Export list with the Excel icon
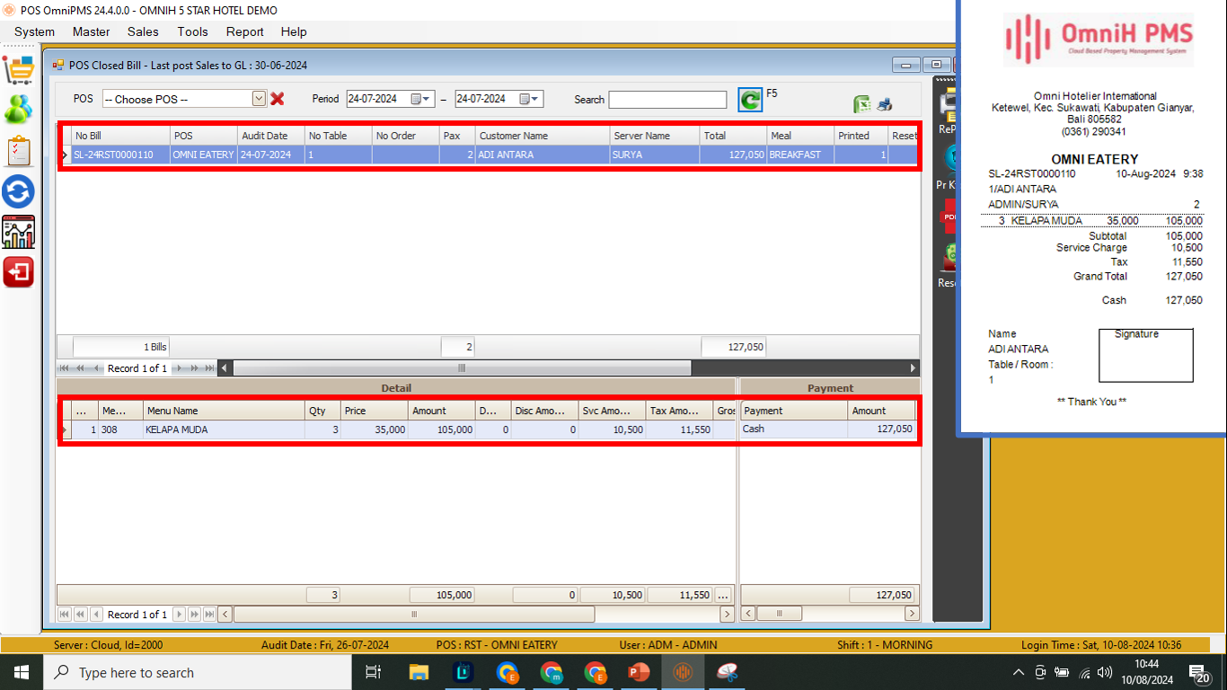The width and height of the screenshot is (1227, 690). (861, 104)
